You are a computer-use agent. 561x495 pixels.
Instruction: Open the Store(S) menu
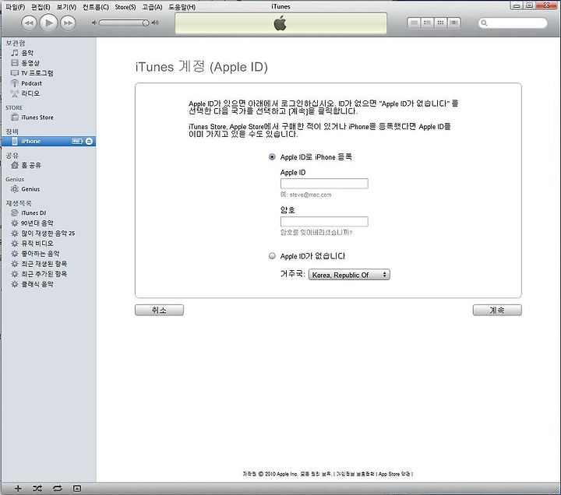pos(125,7)
